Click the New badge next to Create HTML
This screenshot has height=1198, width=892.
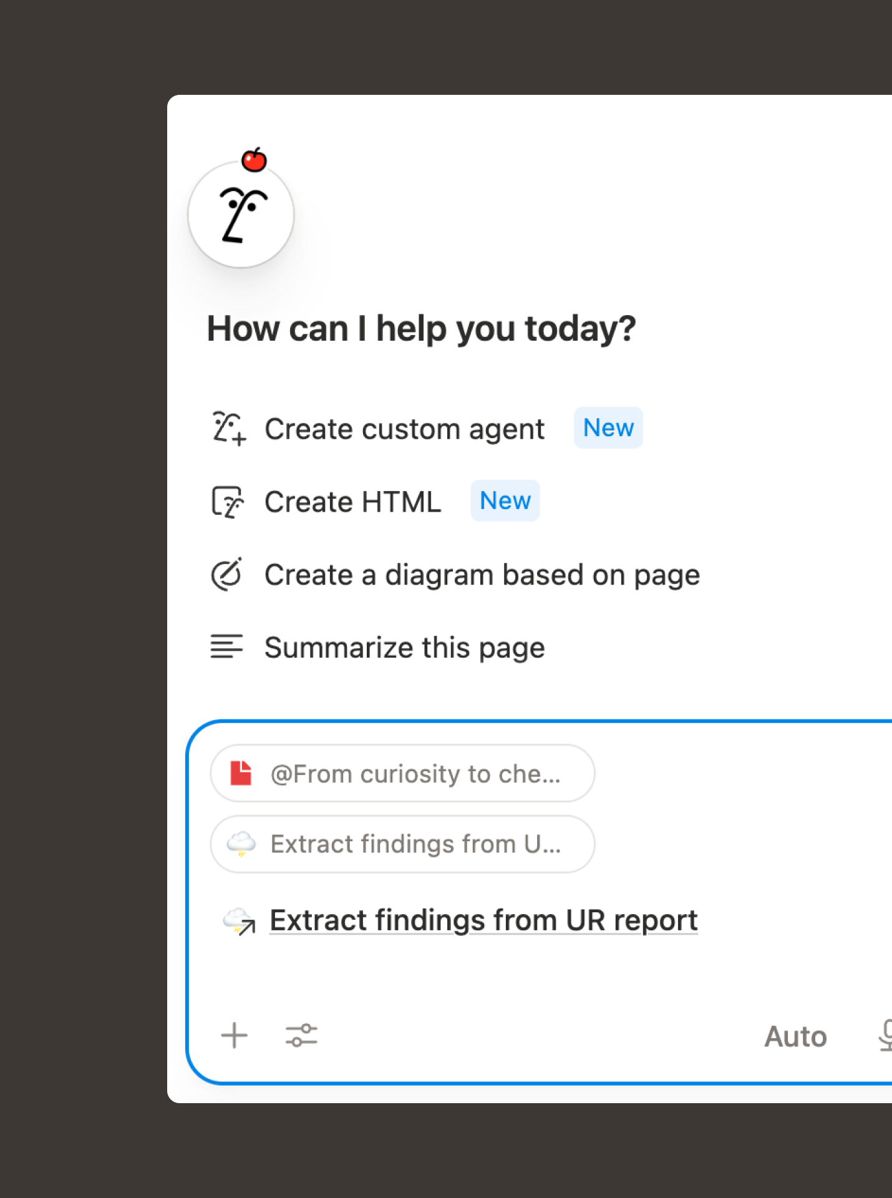[505, 501]
